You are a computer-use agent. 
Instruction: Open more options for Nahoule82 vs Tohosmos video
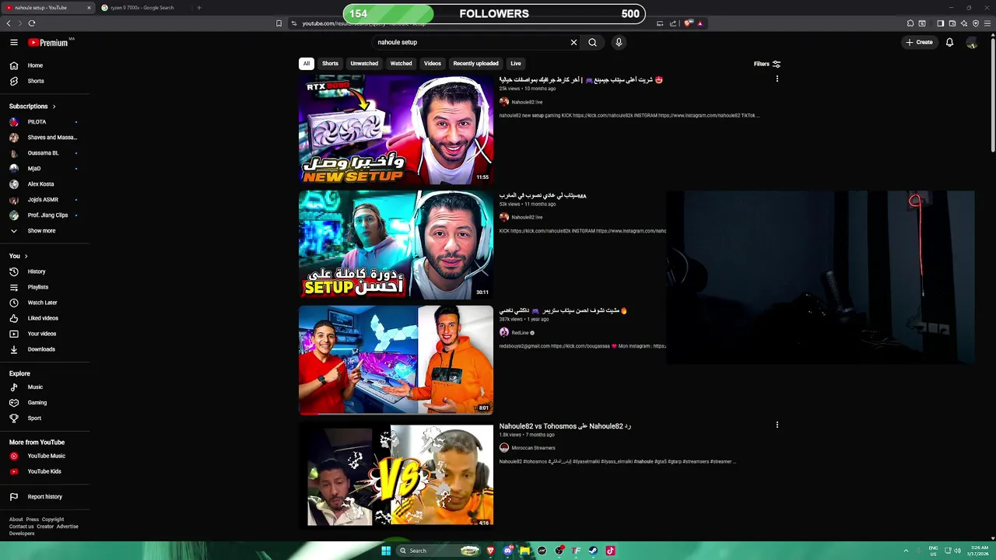tap(777, 425)
